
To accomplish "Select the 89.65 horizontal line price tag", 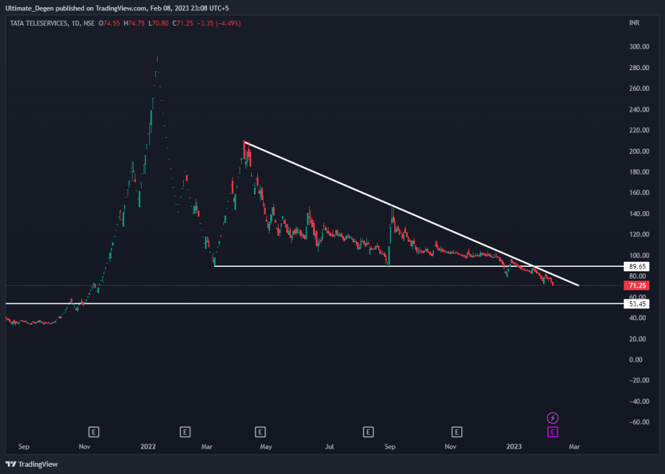I will click(x=637, y=267).
